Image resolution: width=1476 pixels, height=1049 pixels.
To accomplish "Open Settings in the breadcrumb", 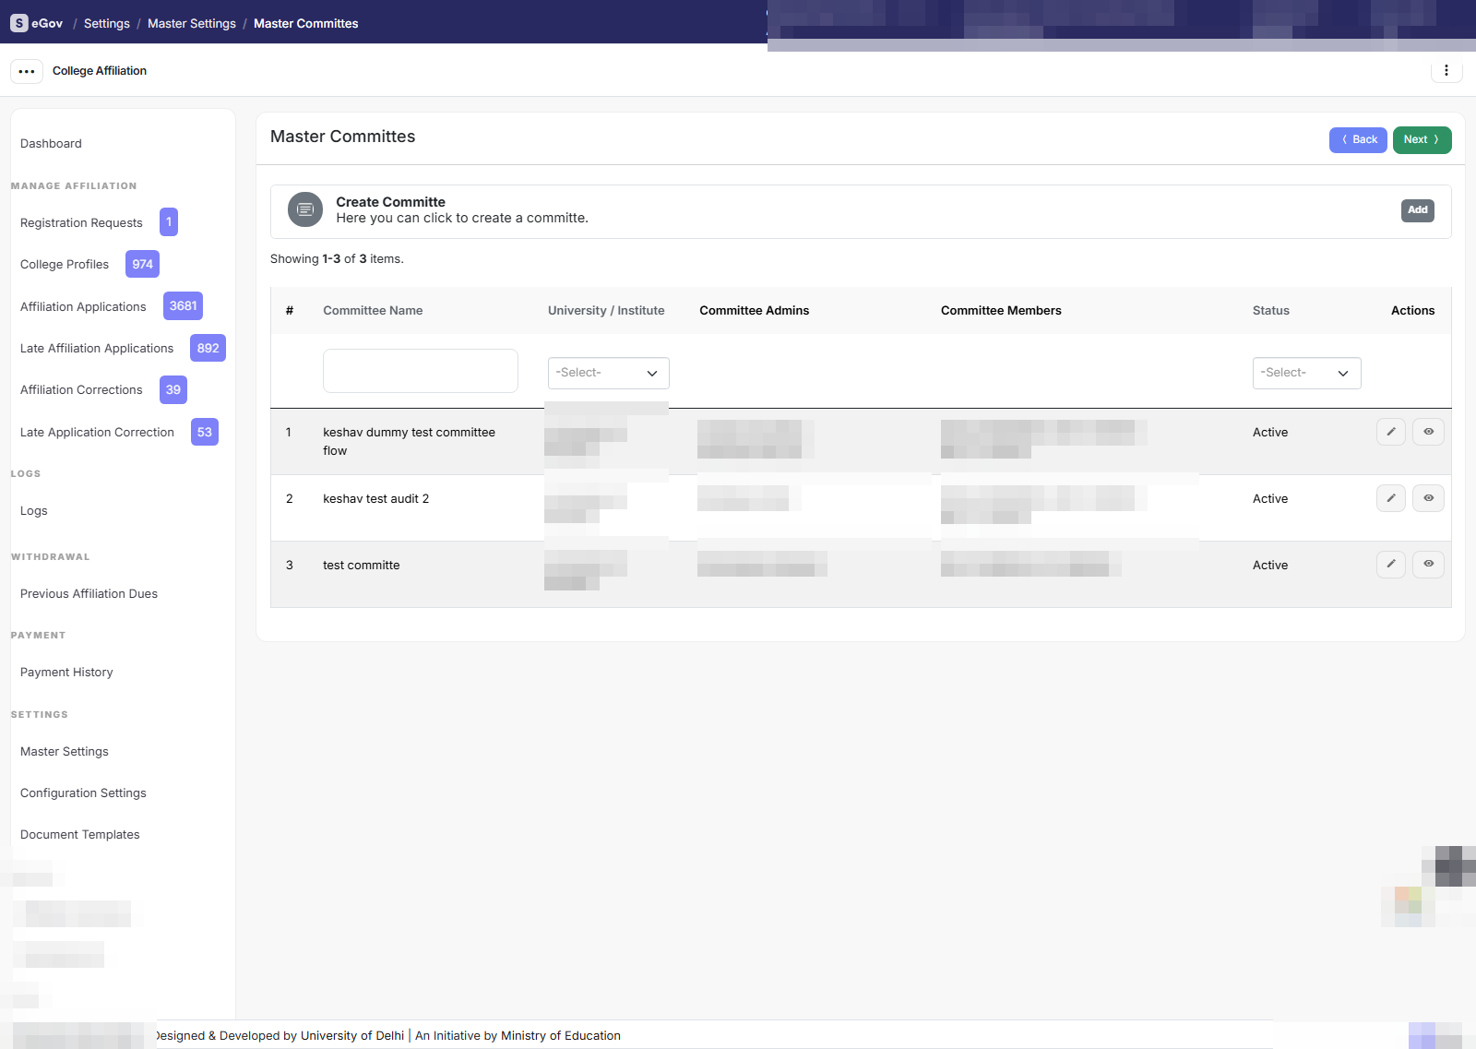I will click(x=107, y=24).
